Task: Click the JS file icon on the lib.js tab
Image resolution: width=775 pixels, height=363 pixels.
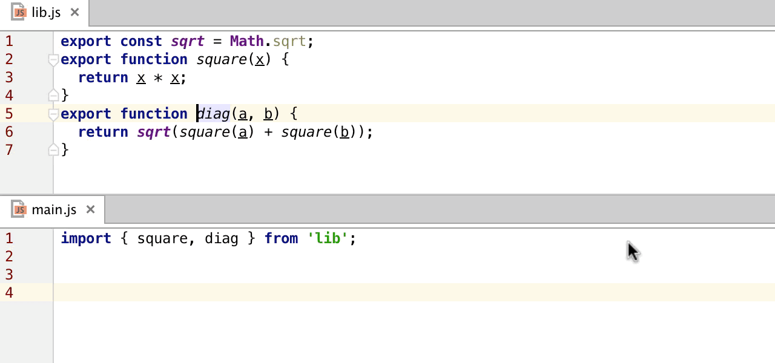Action: pyautogui.click(x=19, y=11)
